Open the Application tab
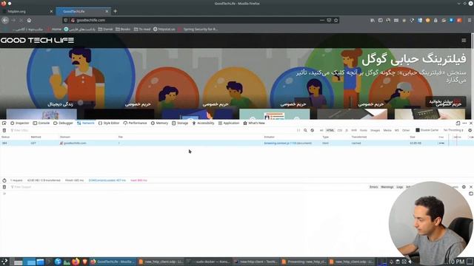 coord(229,123)
